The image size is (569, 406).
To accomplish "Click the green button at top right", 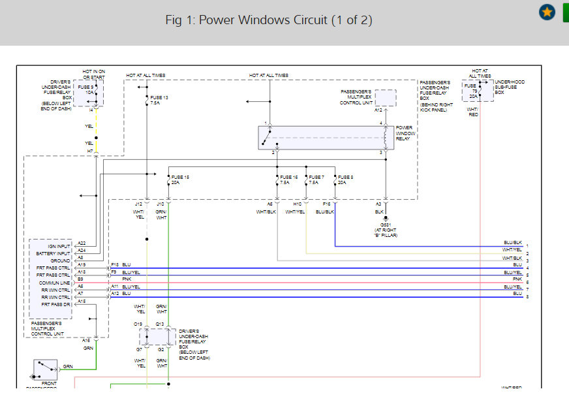I will 565,12.
